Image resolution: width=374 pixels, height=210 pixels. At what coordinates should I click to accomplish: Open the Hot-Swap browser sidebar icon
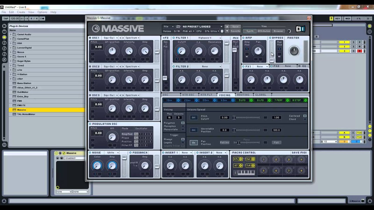click(4, 59)
